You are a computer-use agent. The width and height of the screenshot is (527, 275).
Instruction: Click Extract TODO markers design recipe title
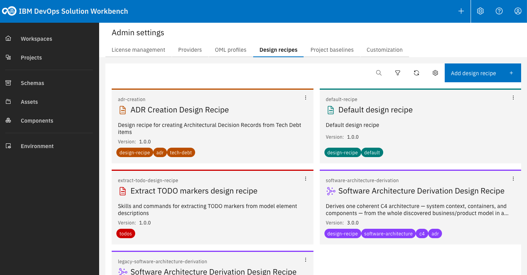click(x=194, y=191)
